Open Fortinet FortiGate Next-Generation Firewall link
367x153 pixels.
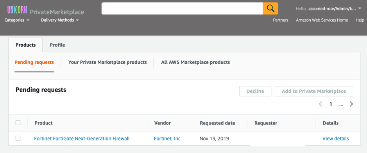click(82, 139)
